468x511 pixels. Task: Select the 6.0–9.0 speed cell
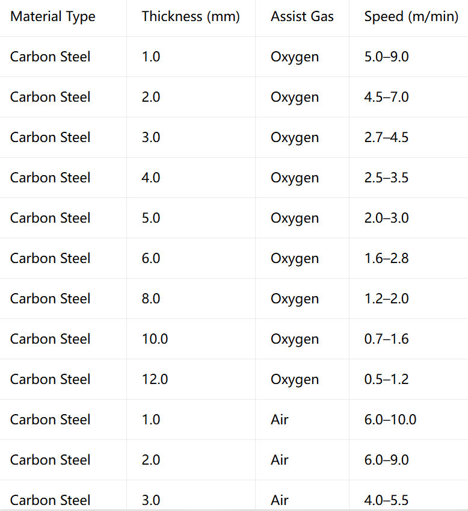point(386,460)
